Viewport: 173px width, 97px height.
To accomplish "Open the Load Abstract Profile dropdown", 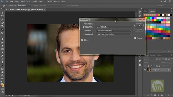I will pos(114,31).
